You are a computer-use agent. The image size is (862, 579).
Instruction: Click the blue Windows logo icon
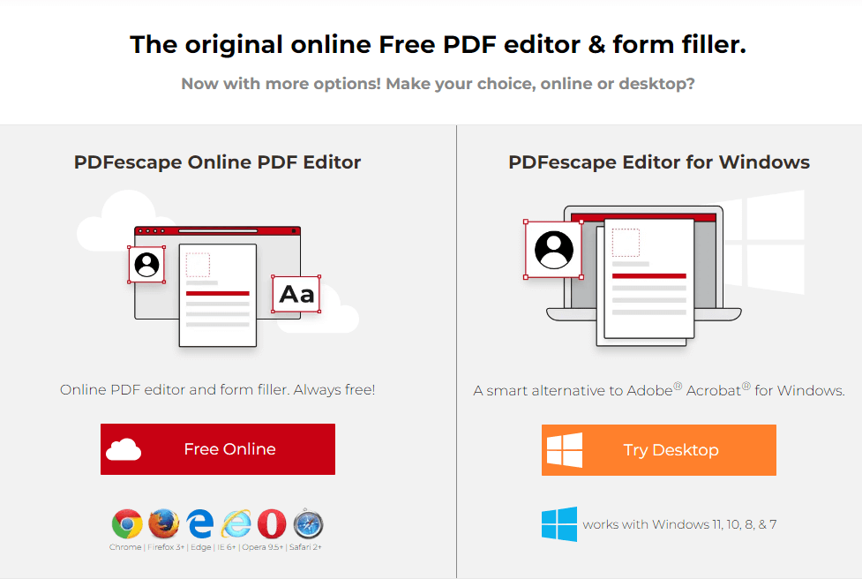click(x=559, y=524)
